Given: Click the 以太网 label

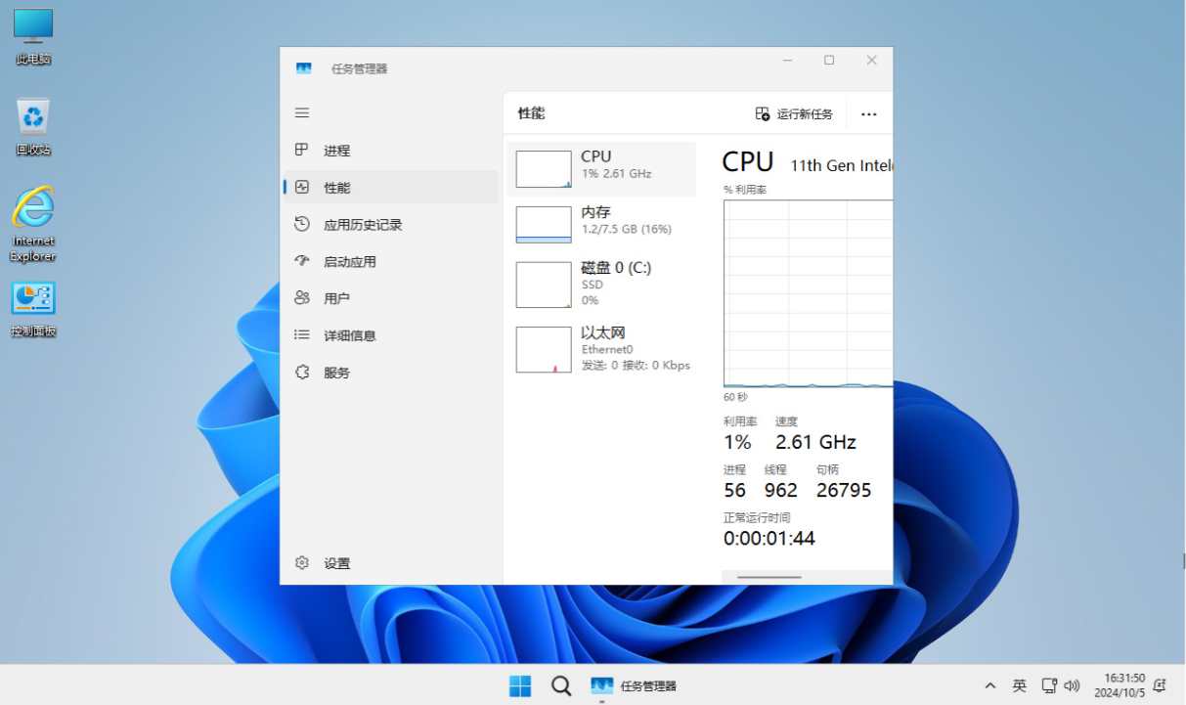Looking at the screenshot, I should point(603,332).
